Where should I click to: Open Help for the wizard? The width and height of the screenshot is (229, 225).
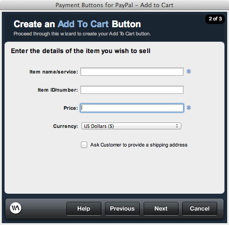pyautogui.click(x=84, y=209)
